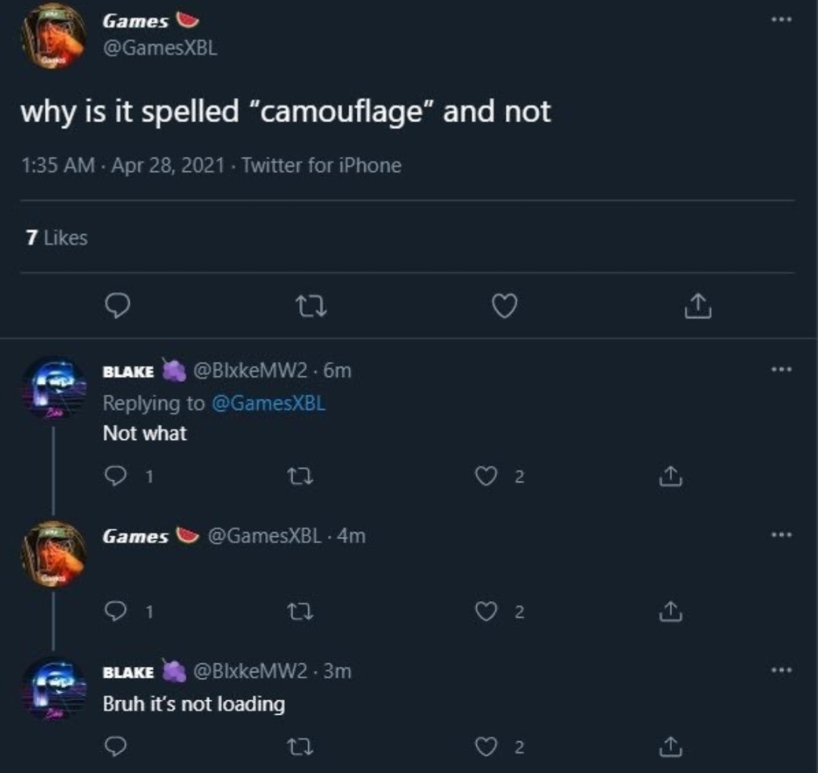Open more options on "Bruh it's not loading"
Screen dimensions: 818x773
780,670
